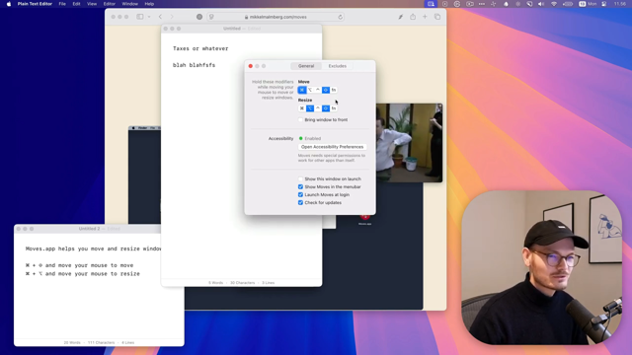
Task: Click '20 Words' in Untitled 2 status bar
Action: pyautogui.click(x=72, y=343)
